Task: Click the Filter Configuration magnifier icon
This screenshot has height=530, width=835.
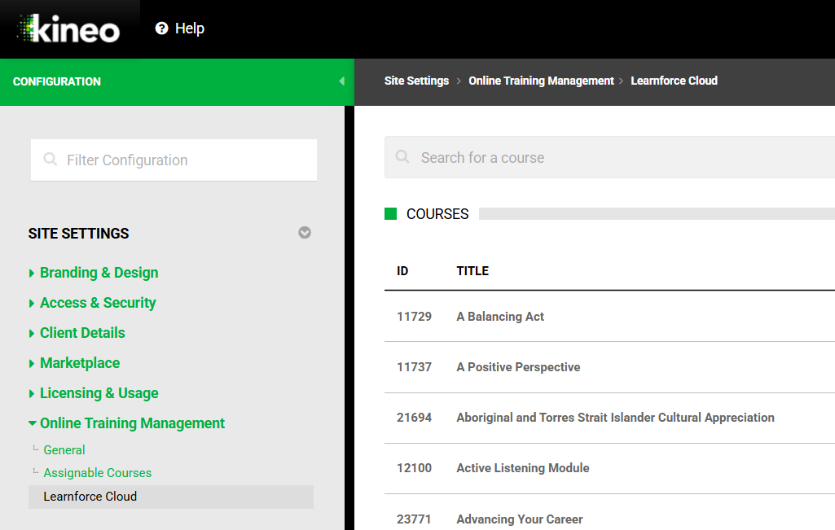Action: pyautogui.click(x=51, y=160)
